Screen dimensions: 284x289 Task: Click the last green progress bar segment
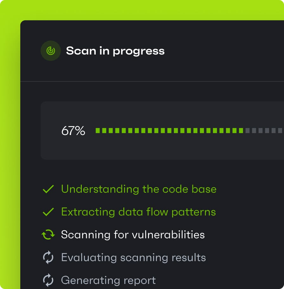point(241,131)
